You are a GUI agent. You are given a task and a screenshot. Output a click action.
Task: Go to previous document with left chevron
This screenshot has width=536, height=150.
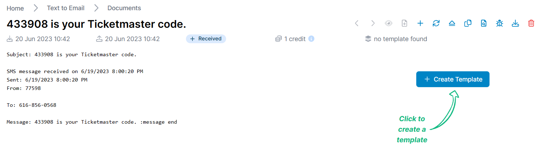357,23
